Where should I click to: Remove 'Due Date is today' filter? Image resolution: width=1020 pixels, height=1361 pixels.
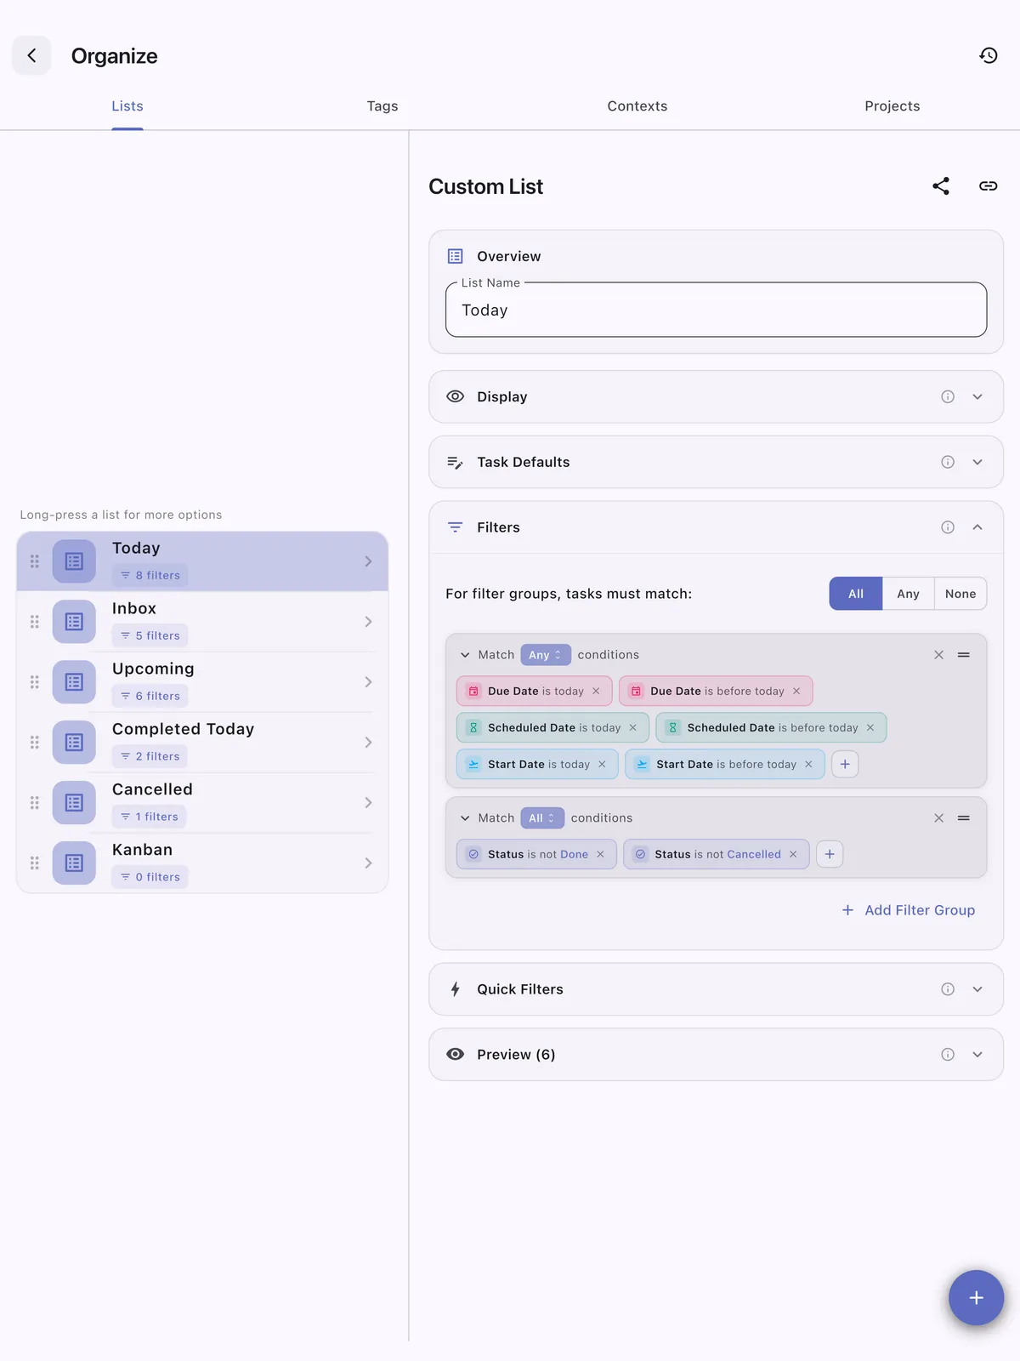[x=596, y=692]
